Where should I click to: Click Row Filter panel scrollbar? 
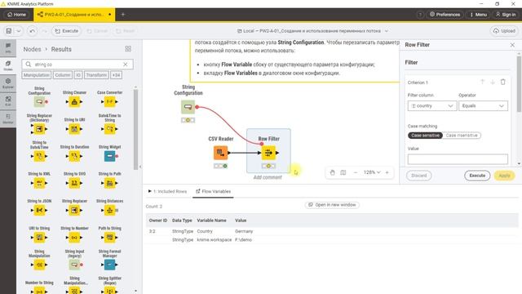(519, 84)
